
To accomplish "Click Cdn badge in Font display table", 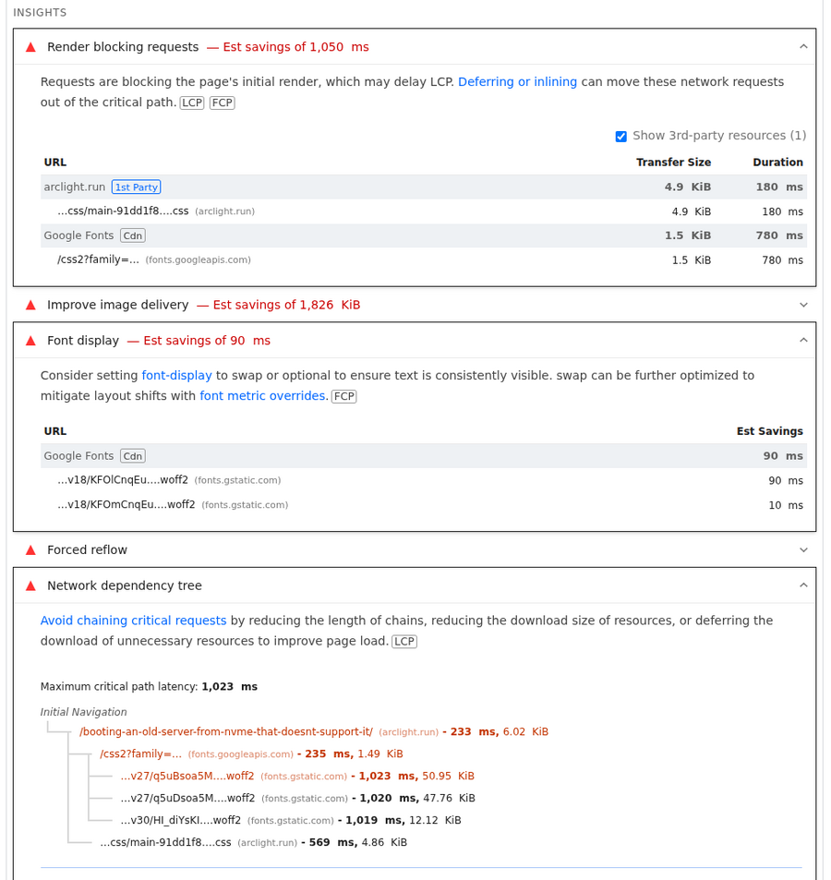I will (133, 456).
